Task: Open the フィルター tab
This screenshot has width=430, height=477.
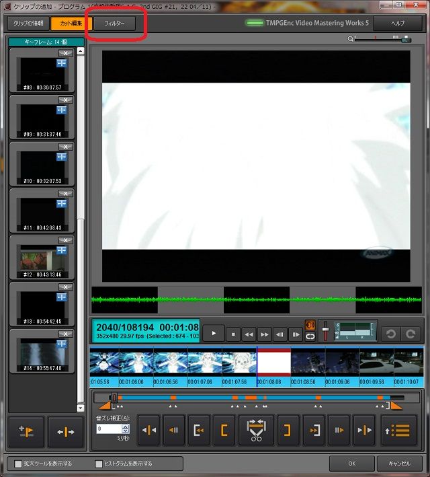Action: click(x=115, y=24)
